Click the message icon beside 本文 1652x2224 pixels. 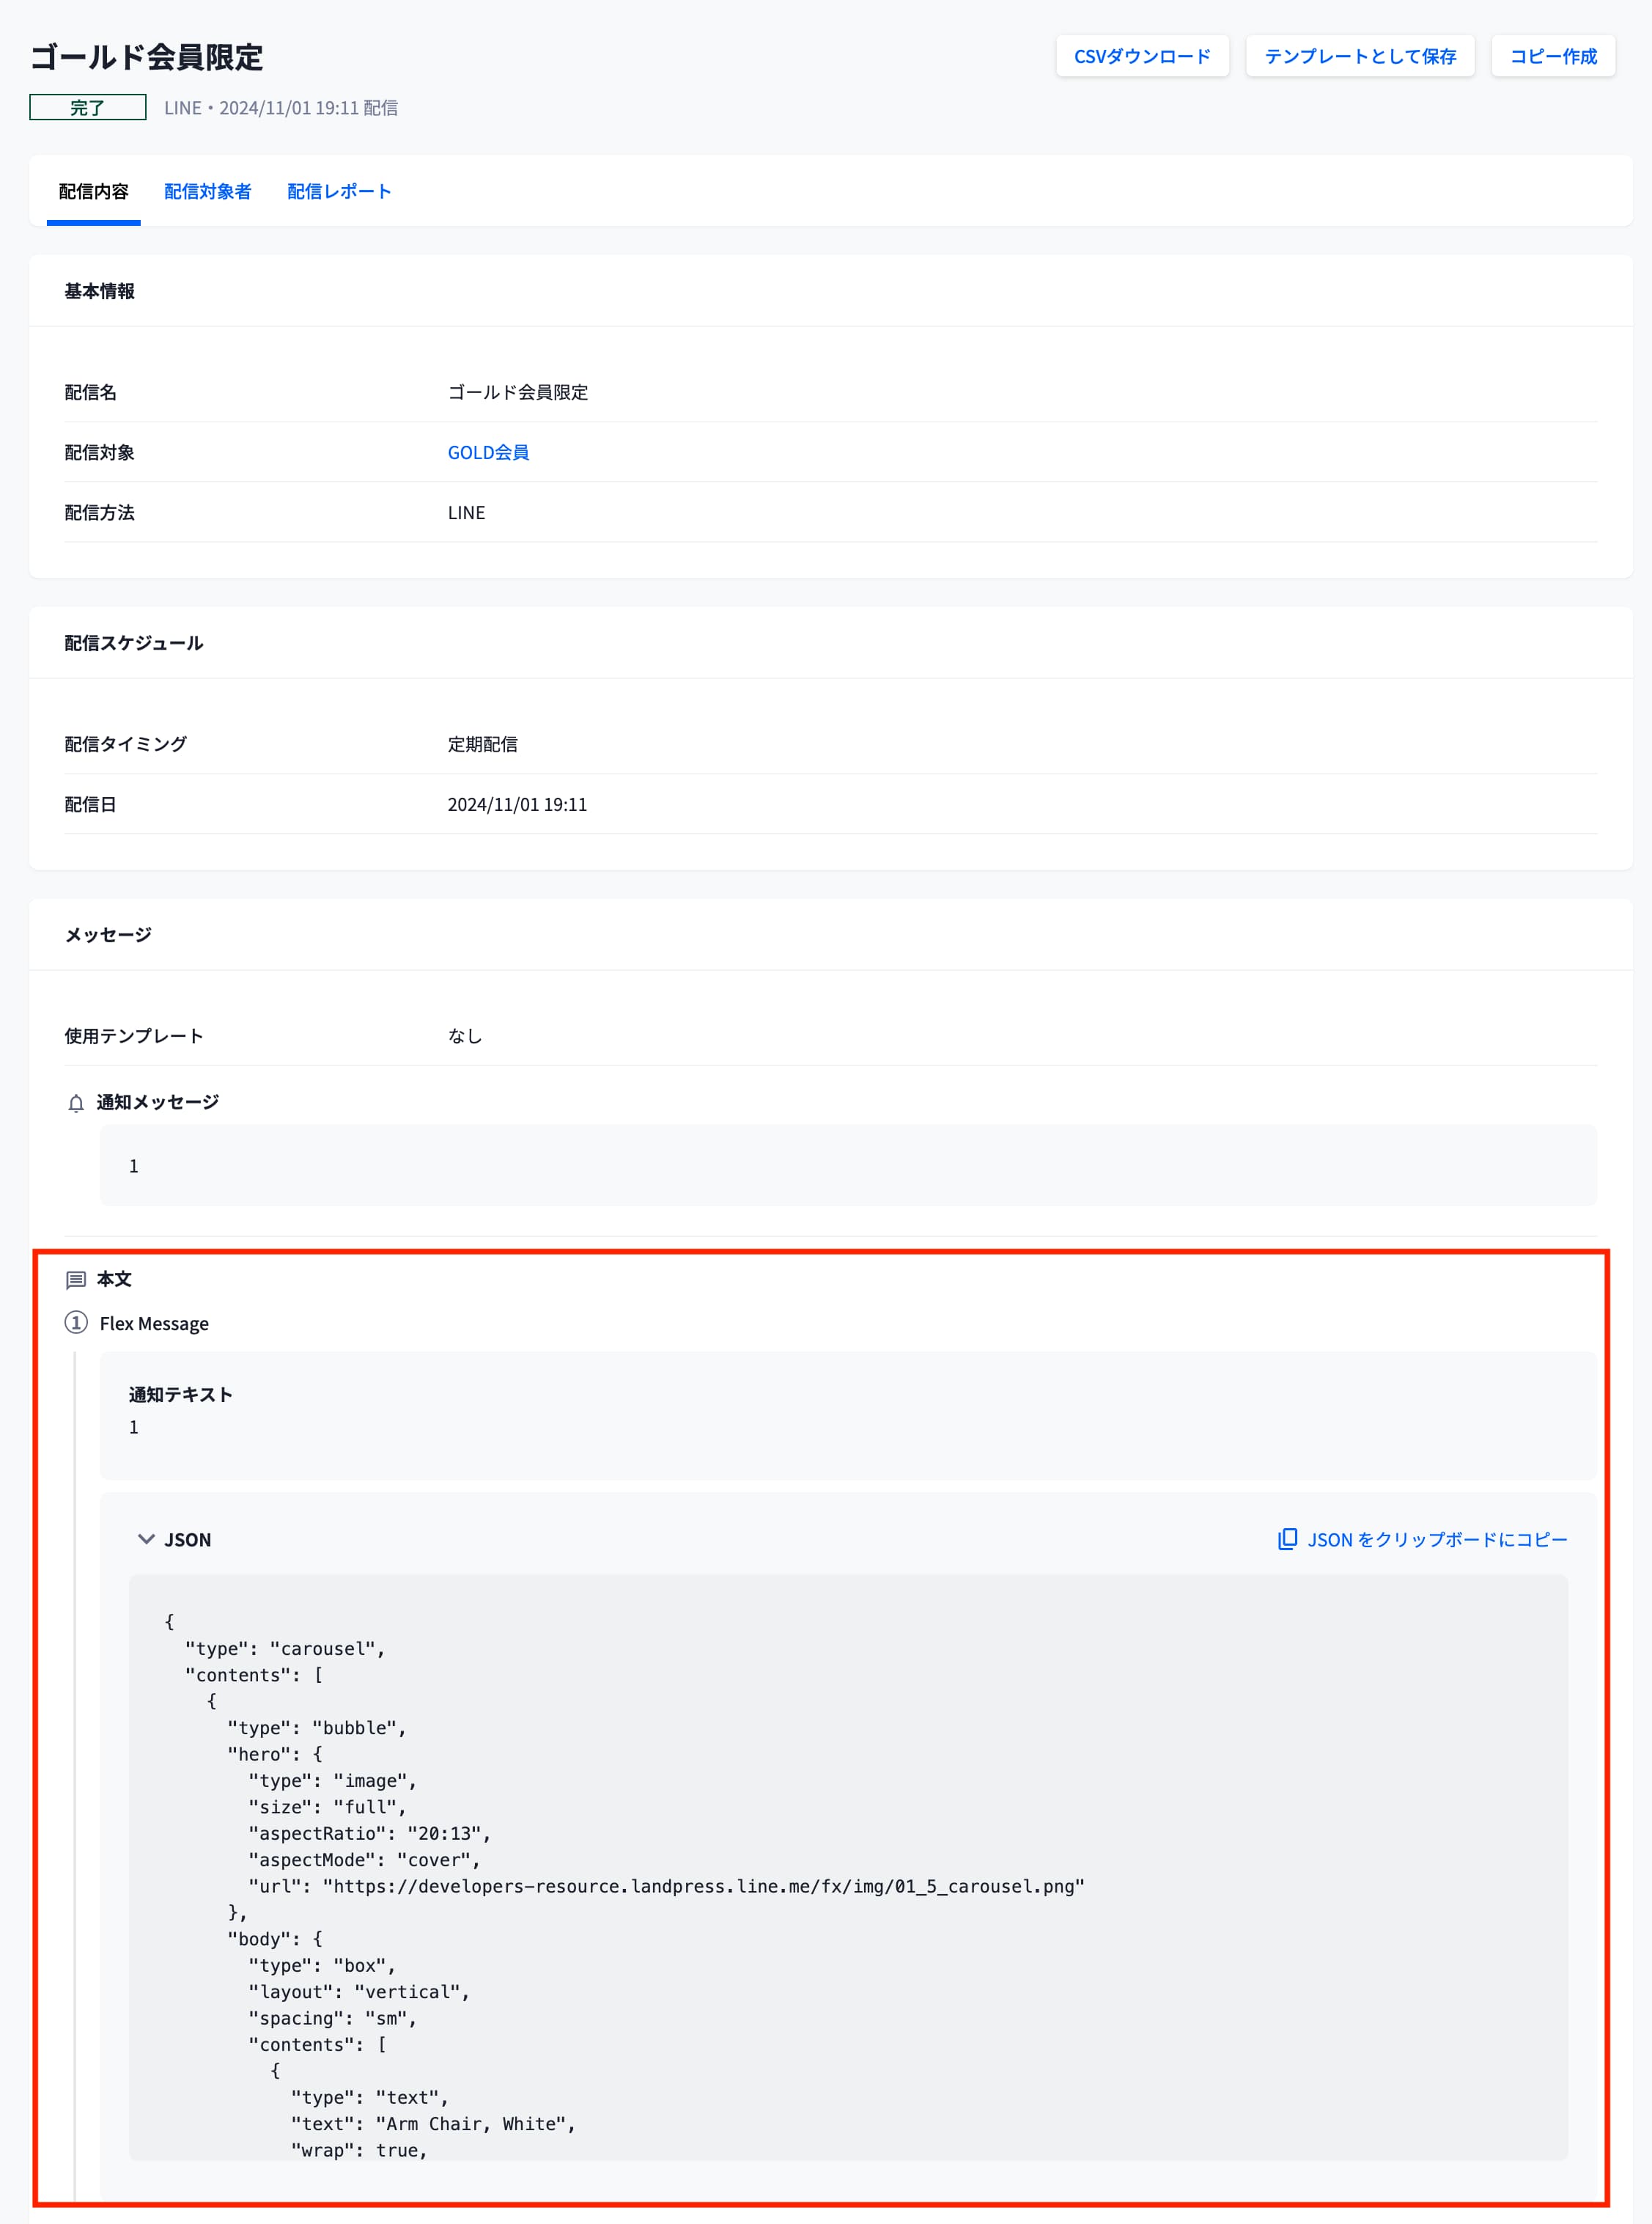pyautogui.click(x=76, y=1280)
